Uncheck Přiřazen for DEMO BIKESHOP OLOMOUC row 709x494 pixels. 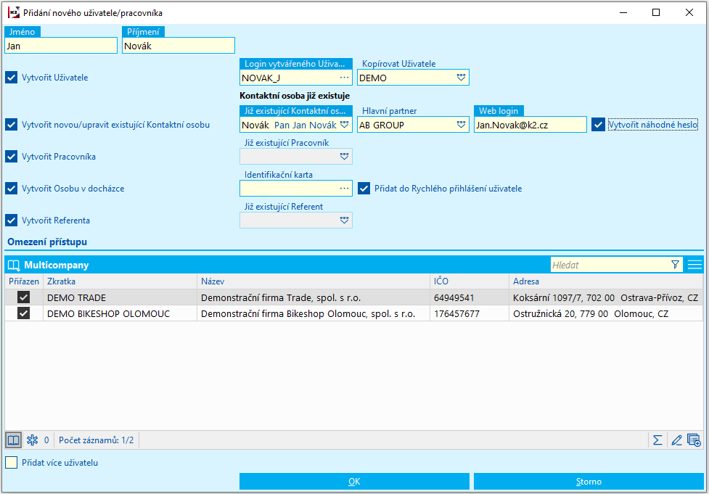coord(23,313)
